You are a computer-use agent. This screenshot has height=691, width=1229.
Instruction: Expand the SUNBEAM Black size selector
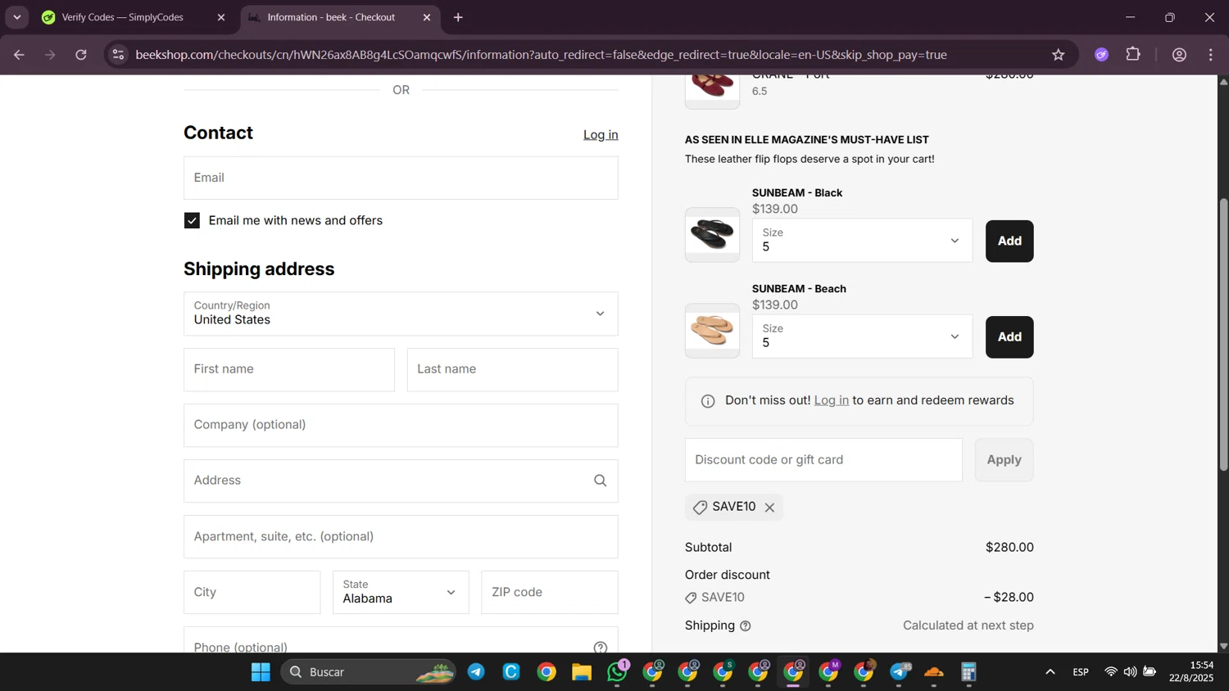pyautogui.click(x=862, y=241)
